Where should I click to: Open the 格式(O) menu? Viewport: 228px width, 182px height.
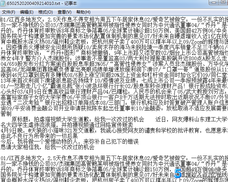pyautogui.click(x=45, y=12)
